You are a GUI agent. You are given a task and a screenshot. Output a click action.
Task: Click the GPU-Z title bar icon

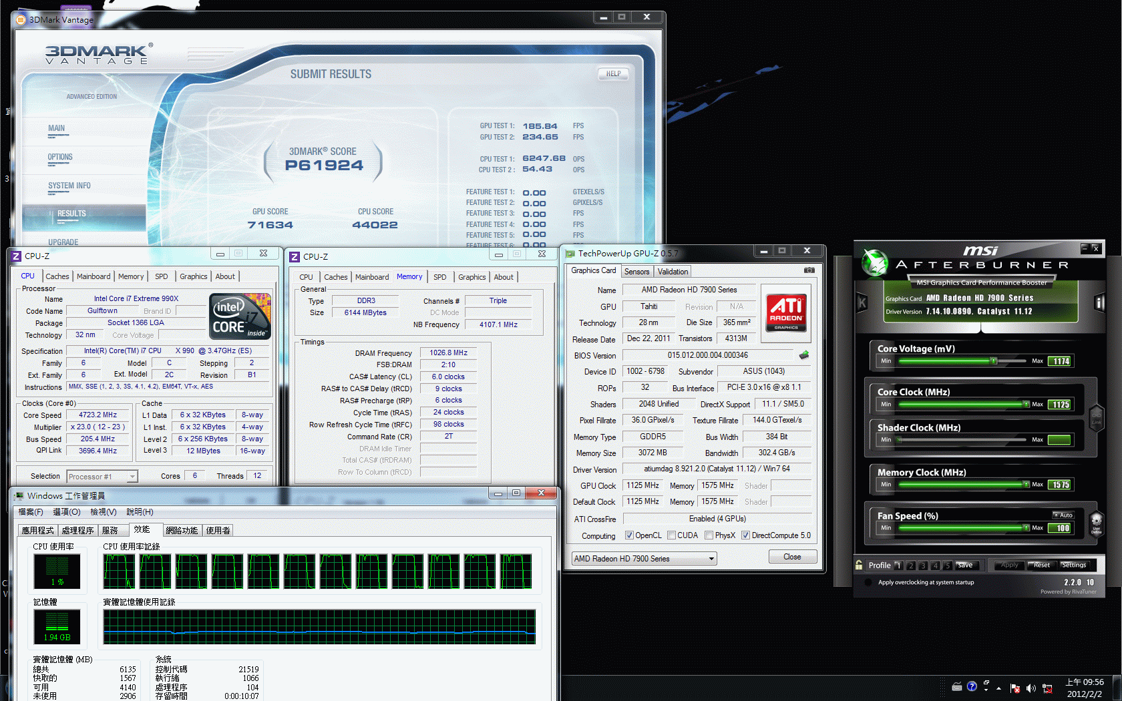point(570,254)
